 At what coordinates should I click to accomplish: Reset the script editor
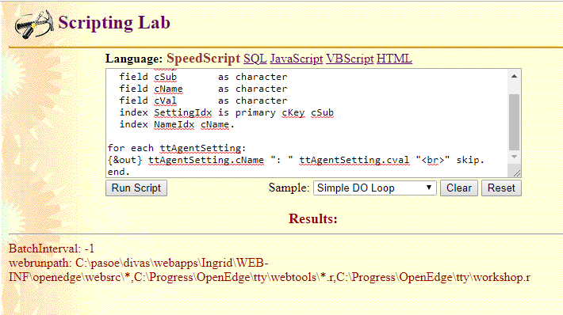pyautogui.click(x=501, y=188)
